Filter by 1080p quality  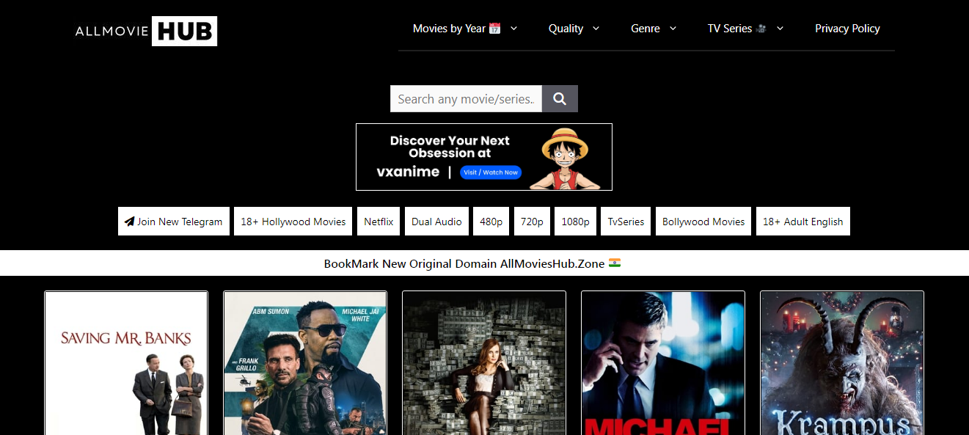[575, 222]
